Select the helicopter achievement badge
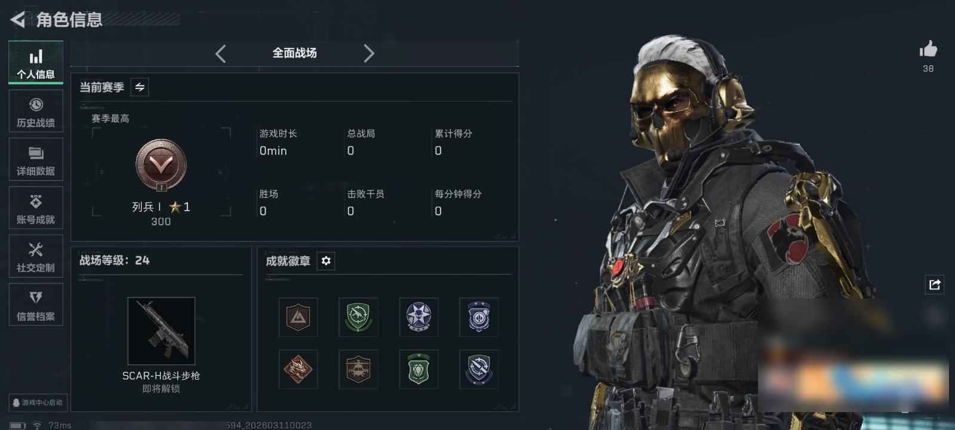Image resolution: width=955 pixels, height=430 pixels. tap(359, 369)
